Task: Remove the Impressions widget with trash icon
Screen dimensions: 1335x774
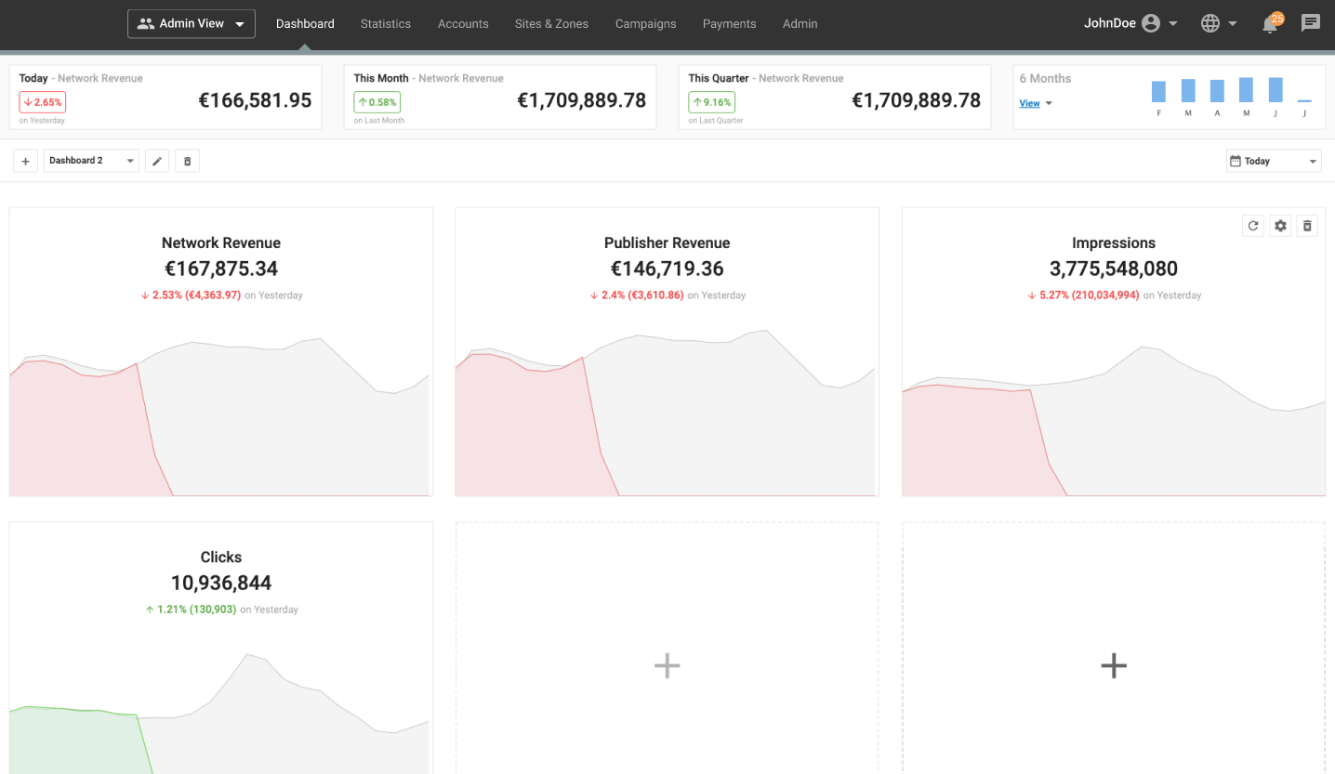Action: [x=1307, y=226]
